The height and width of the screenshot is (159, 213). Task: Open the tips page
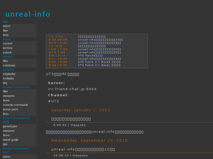tap(19, 144)
